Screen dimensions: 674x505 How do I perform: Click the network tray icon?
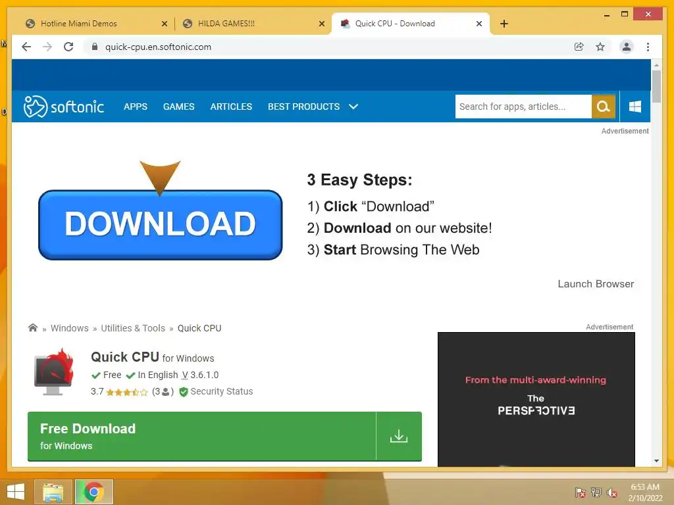coord(596,492)
